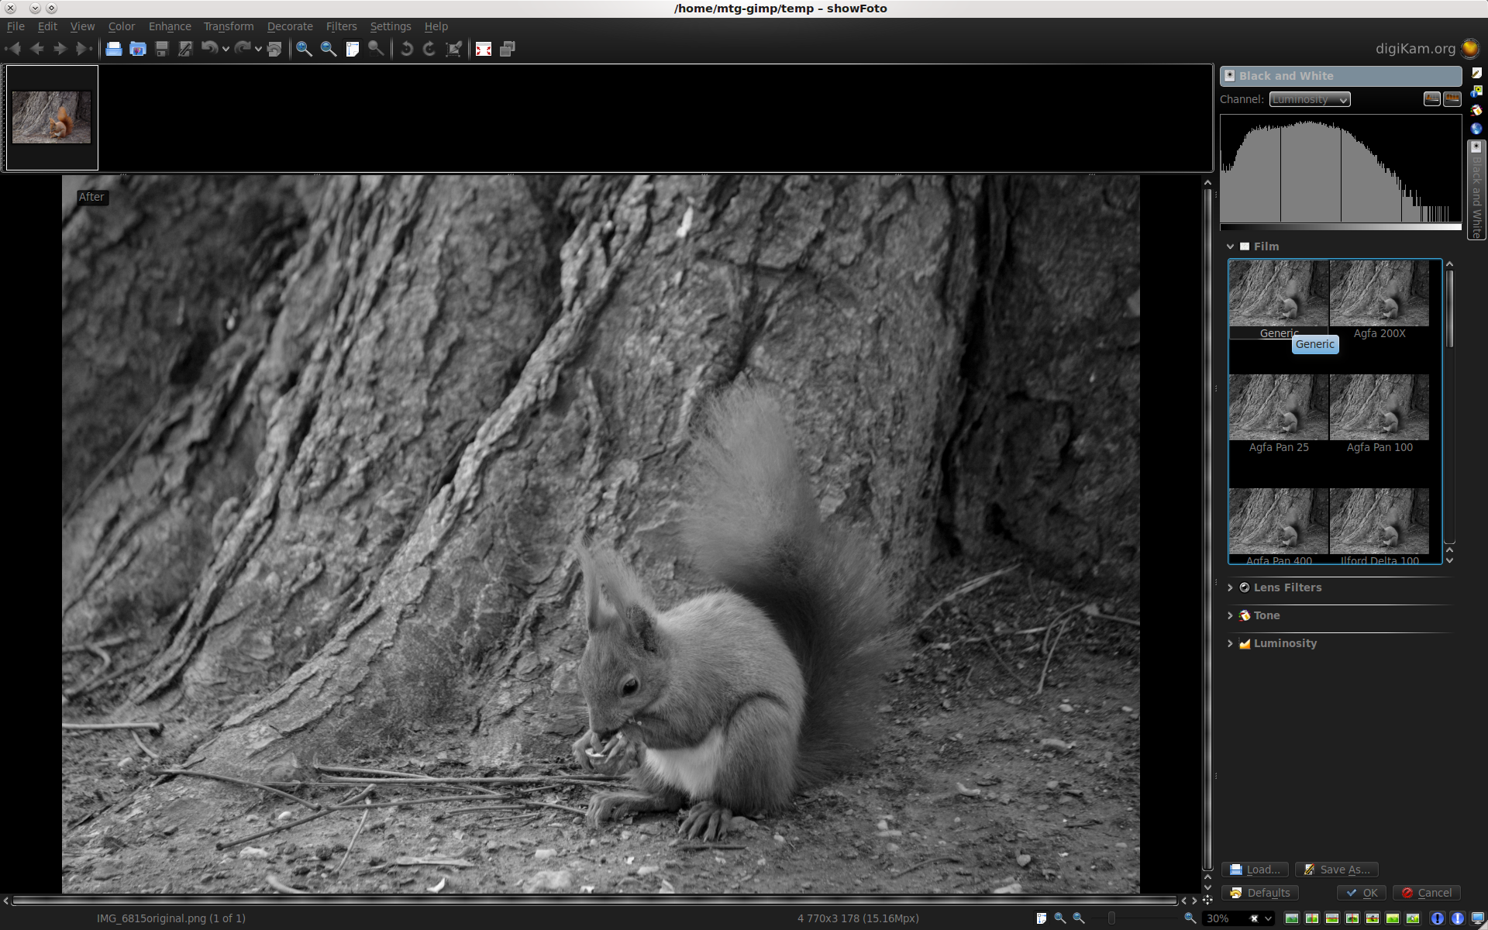
Task: Select vertical split preview mode icon
Action: [1311, 918]
